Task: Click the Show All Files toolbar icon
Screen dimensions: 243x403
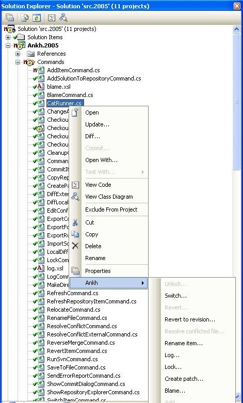Action: 25,18
